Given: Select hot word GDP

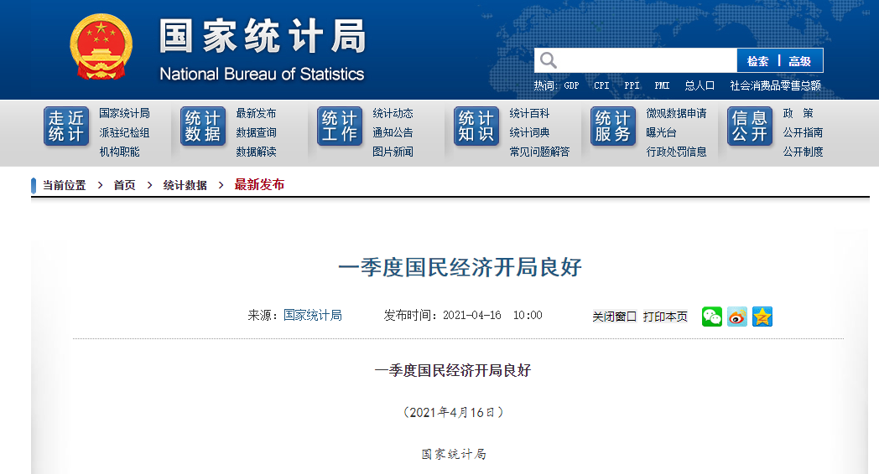Looking at the screenshot, I should click(571, 85).
